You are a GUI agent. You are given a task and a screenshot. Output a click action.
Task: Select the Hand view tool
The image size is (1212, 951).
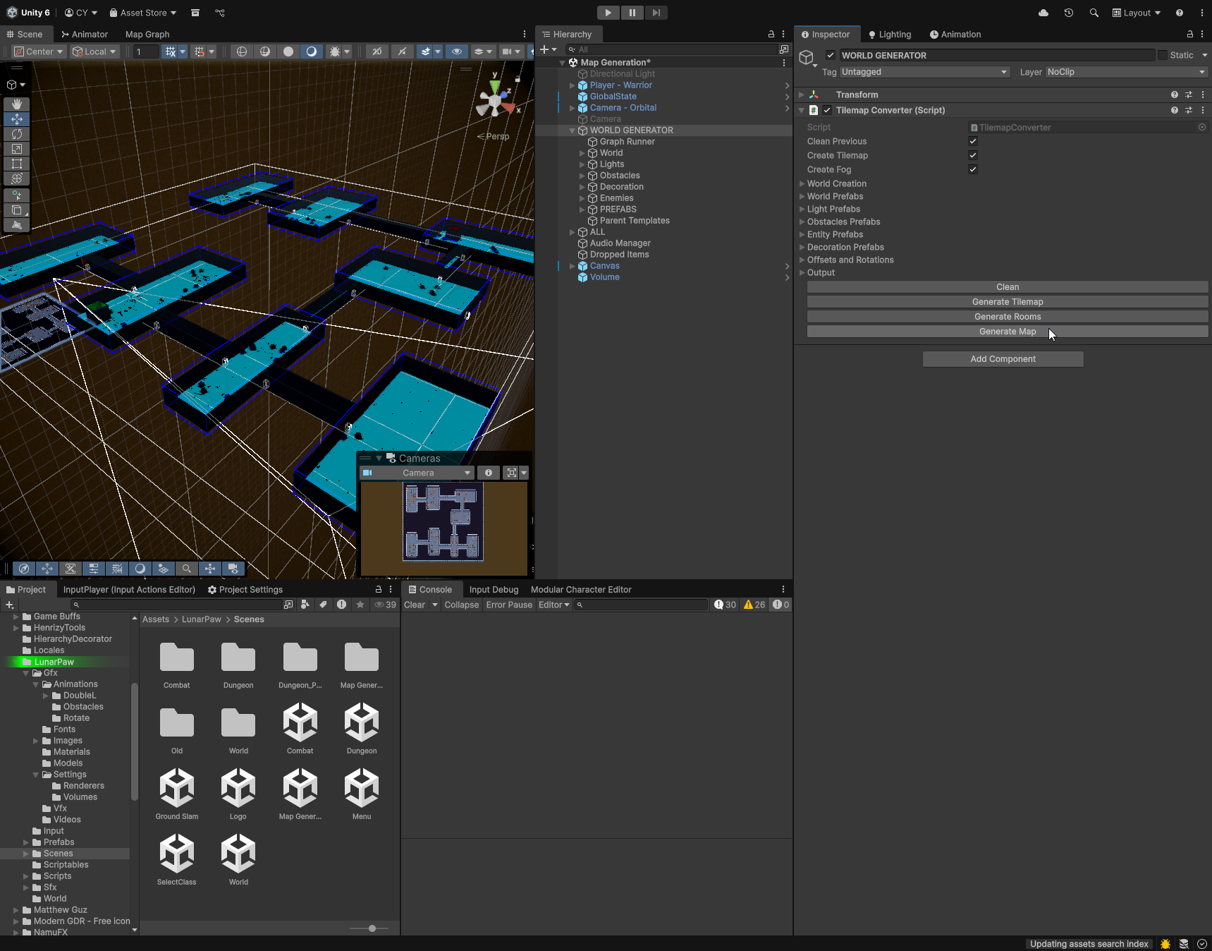(x=17, y=104)
